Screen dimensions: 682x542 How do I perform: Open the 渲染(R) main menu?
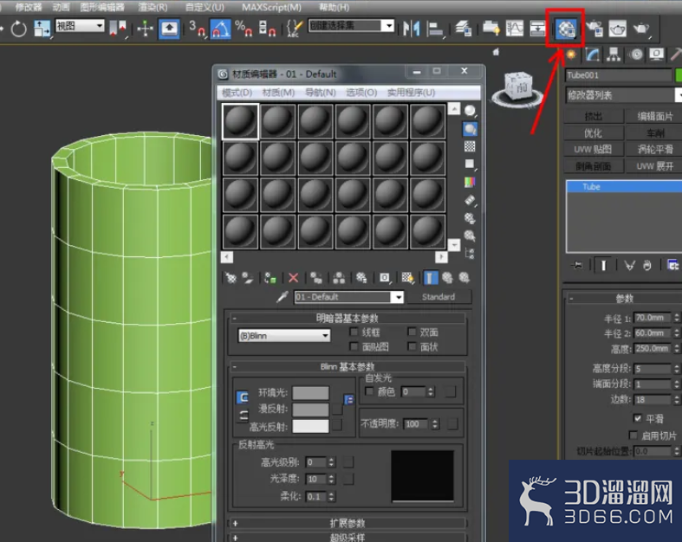click(x=153, y=8)
